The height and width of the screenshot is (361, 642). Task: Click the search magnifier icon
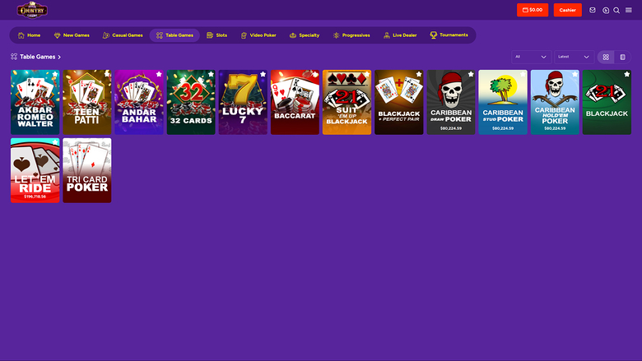coord(616,10)
